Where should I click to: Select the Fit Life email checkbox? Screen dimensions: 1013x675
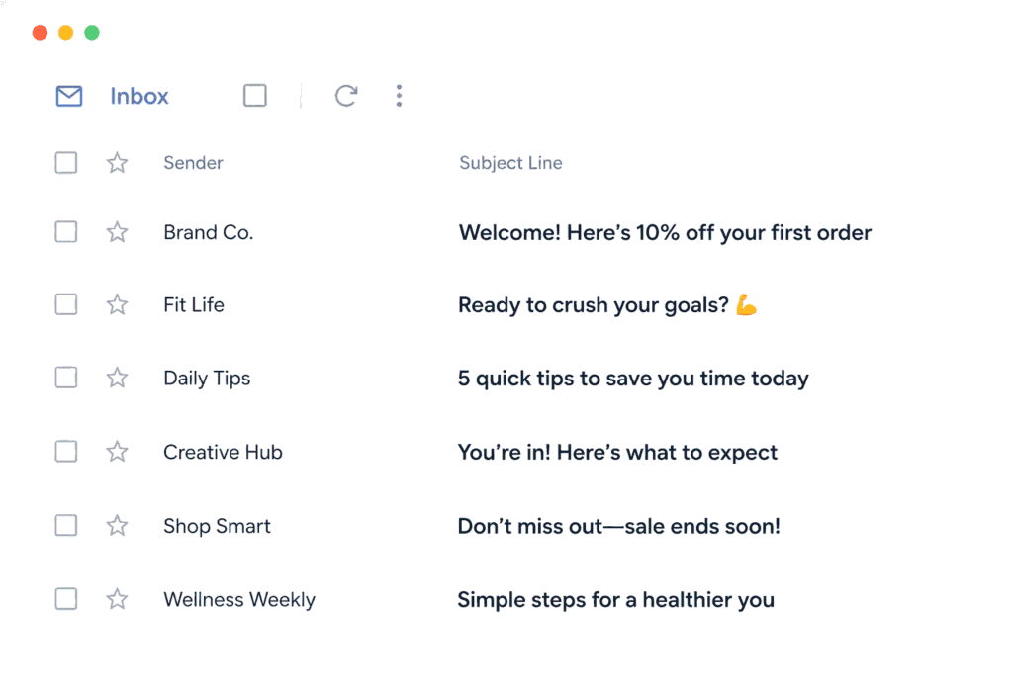tap(66, 304)
